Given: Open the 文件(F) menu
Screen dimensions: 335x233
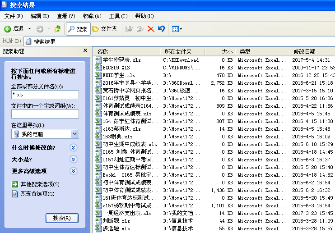Looking at the screenshot, I should tap(14, 16).
